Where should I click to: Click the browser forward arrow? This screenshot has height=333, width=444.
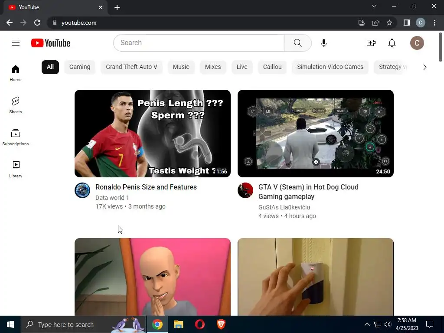pos(23,23)
